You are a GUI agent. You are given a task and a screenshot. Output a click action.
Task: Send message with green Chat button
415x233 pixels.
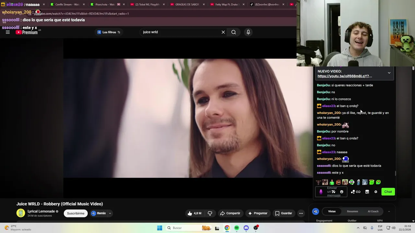388,192
